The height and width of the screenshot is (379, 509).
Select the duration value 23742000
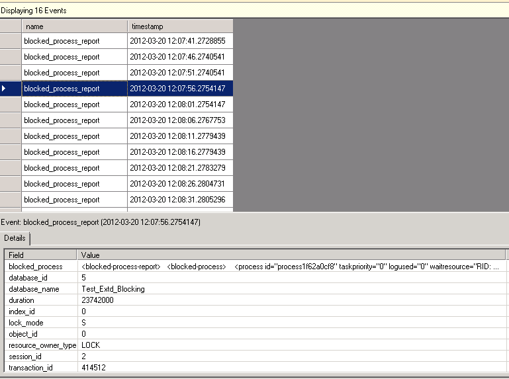click(x=96, y=300)
